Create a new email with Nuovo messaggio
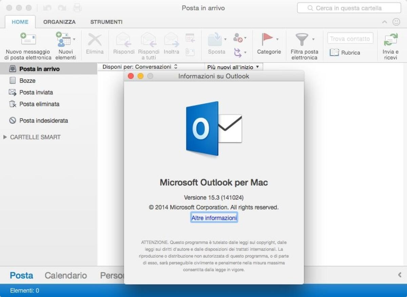Screen dimensions: 407x297 click(x=28, y=44)
